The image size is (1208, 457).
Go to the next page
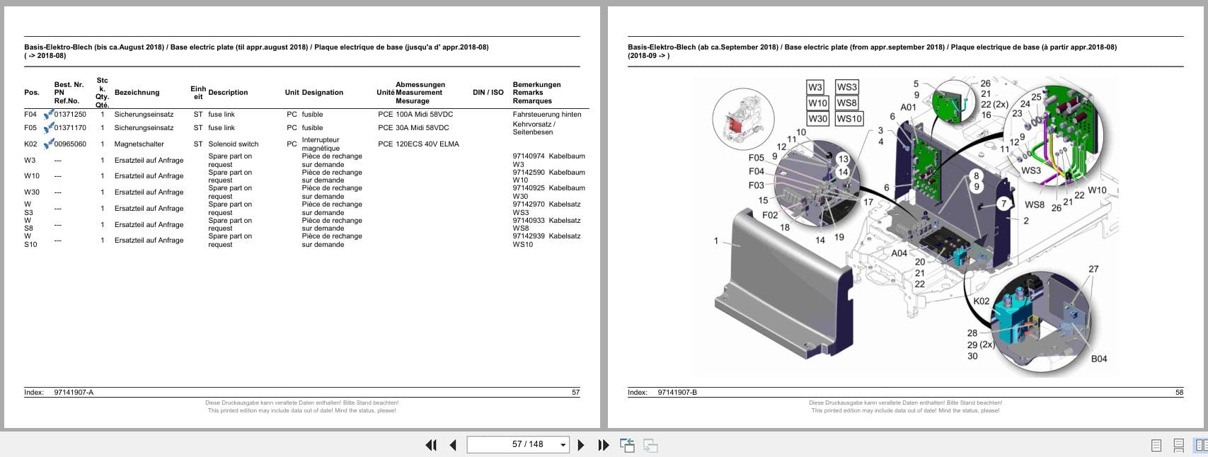(581, 445)
